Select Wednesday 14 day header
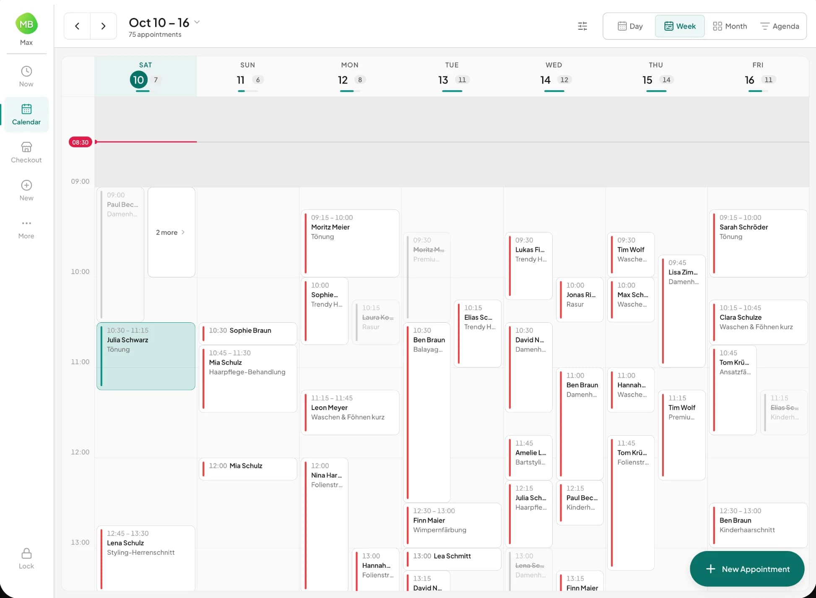 tap(554, 76)
